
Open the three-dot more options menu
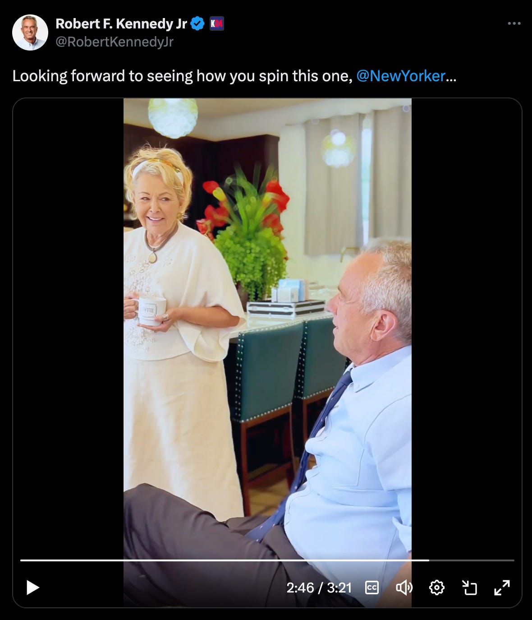click(514, 23)
